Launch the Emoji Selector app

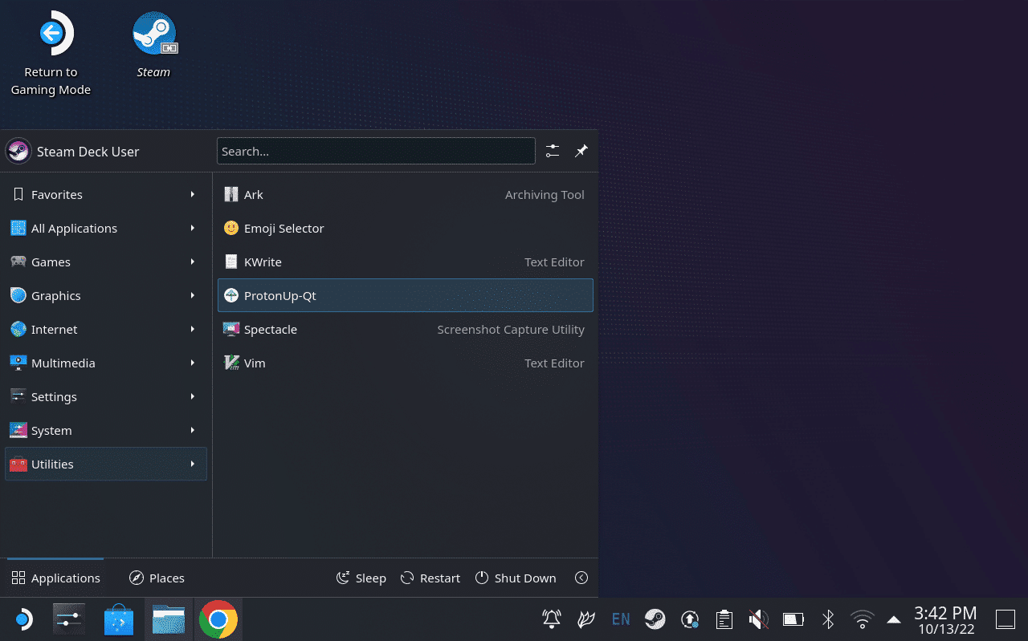(406, 229)
